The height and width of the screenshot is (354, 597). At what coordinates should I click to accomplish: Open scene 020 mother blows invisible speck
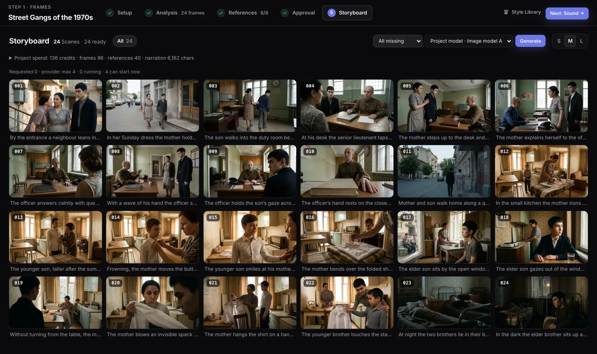point(153,303)
